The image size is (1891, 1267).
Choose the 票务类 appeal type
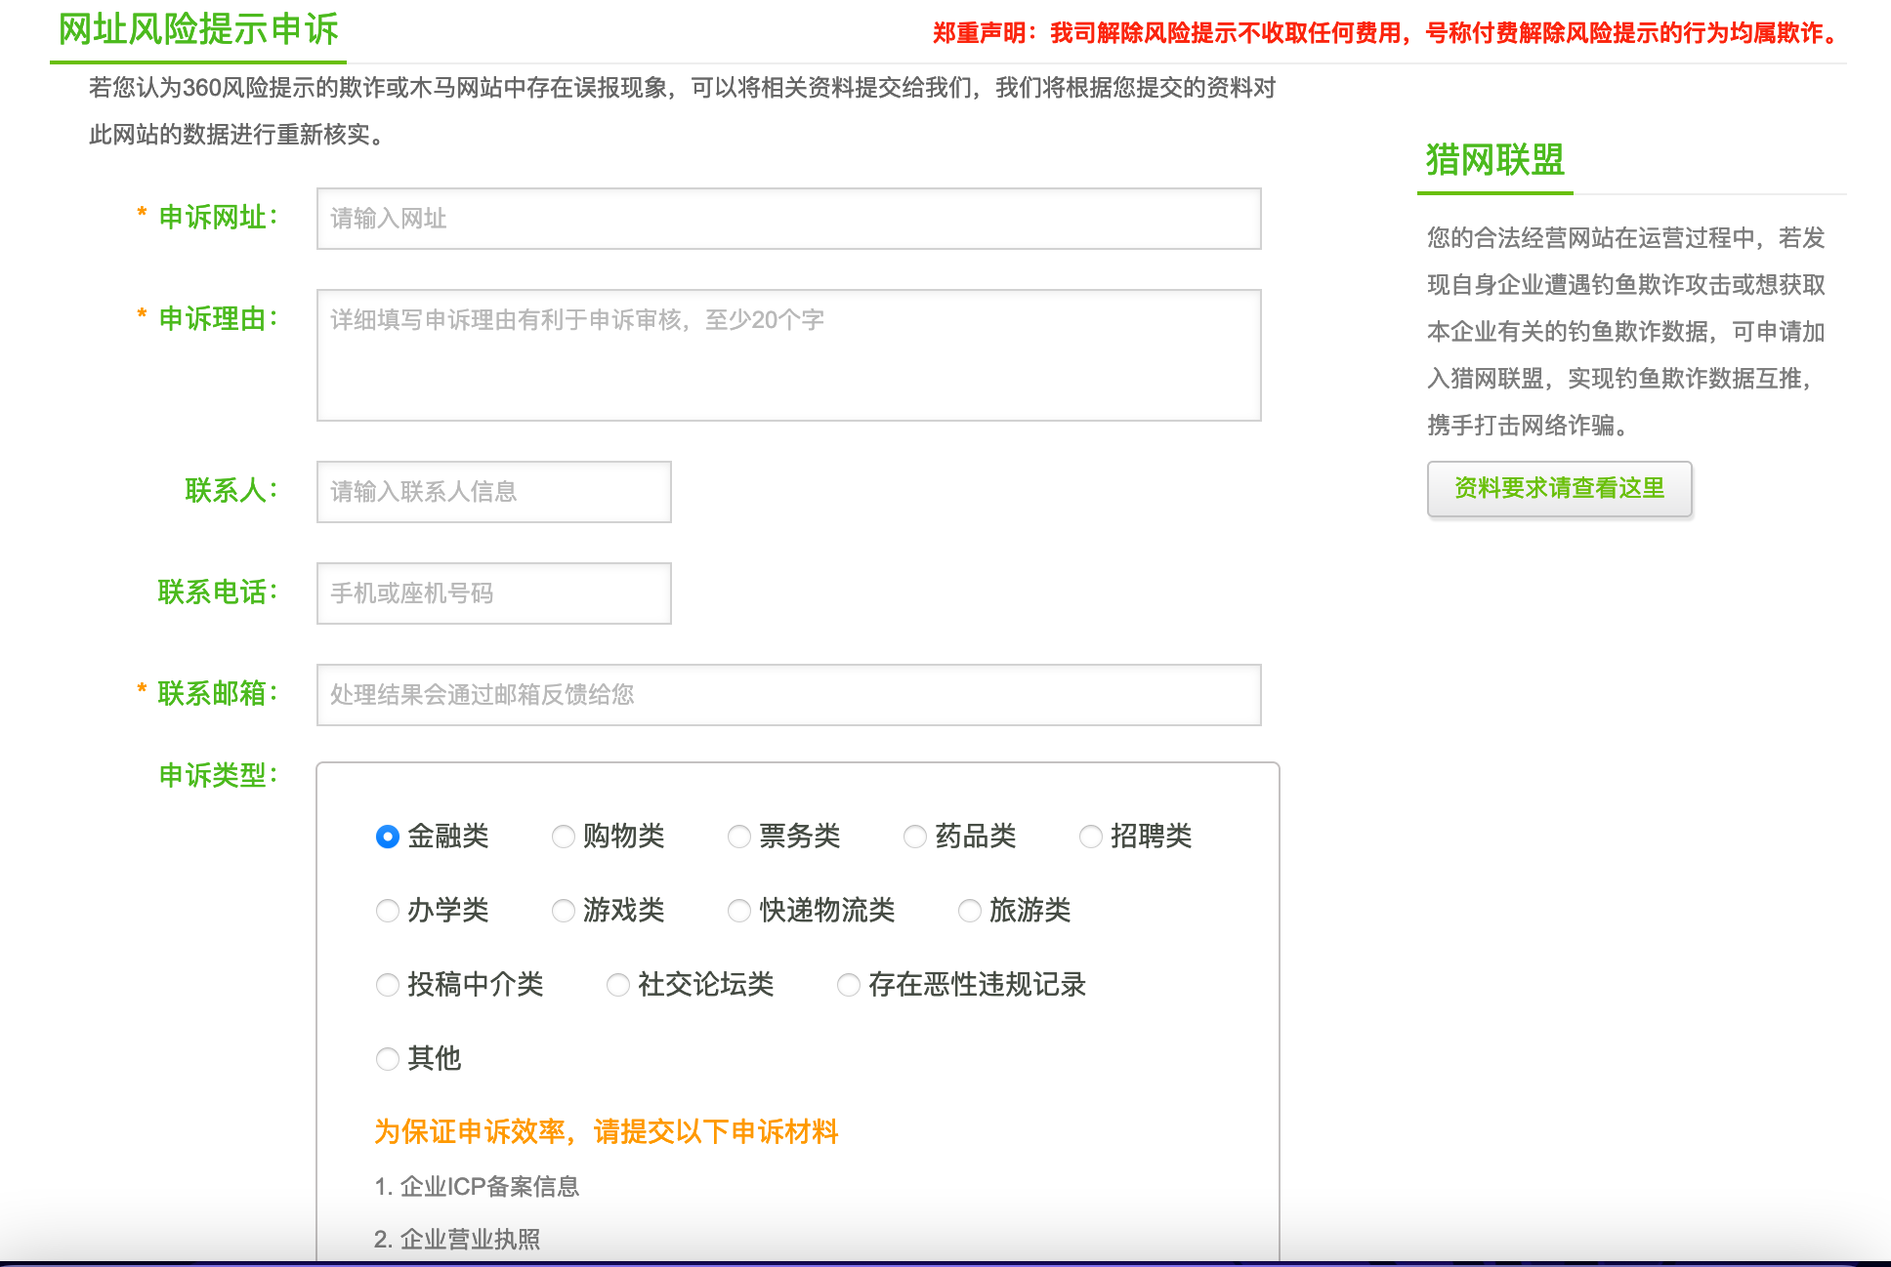(x=739, y=837)
